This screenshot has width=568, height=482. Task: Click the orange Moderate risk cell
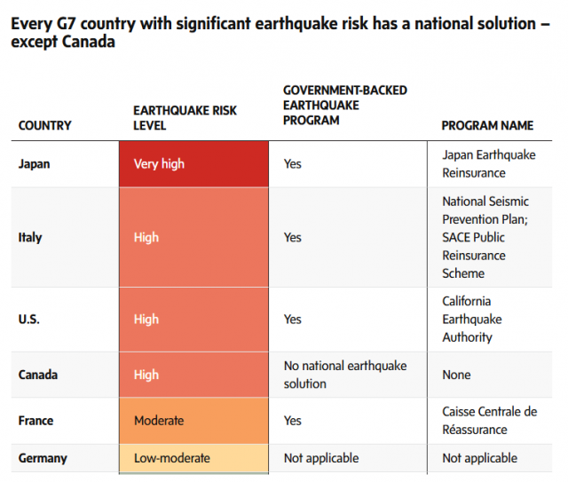193,420
